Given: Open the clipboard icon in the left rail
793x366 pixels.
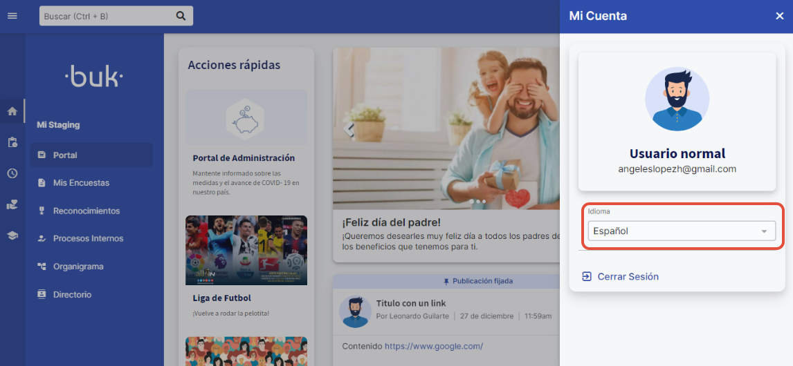Looking at the screenshot, I should (x=12, y=142).
